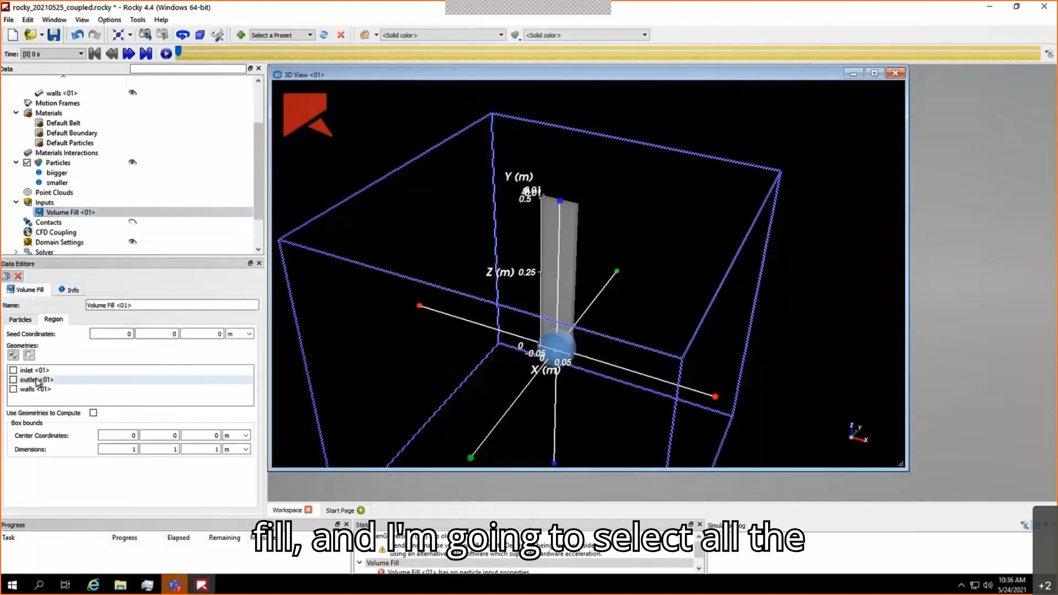Screen dimensions: 1058x595
Task: Switch to the Particles tab
Action: pyautogui.click(x=20, y=319)
